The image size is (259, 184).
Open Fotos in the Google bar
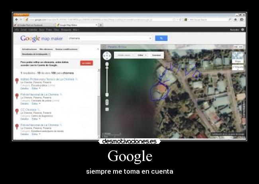click(49, 30)
